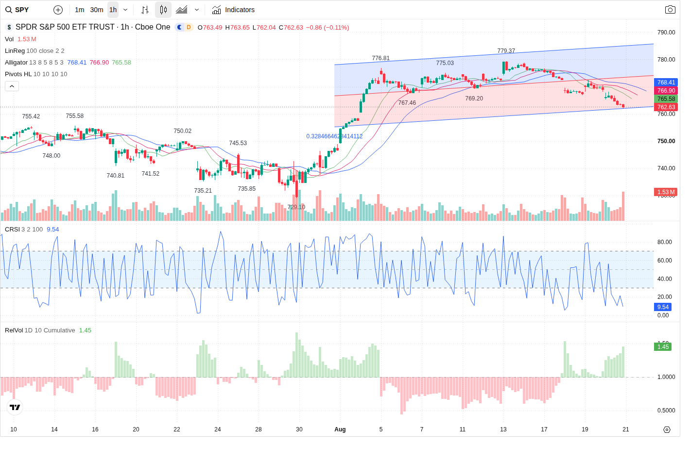The image size is (690, 461).
Task: Select the candlestick chart style
Action: click(163, 10)
